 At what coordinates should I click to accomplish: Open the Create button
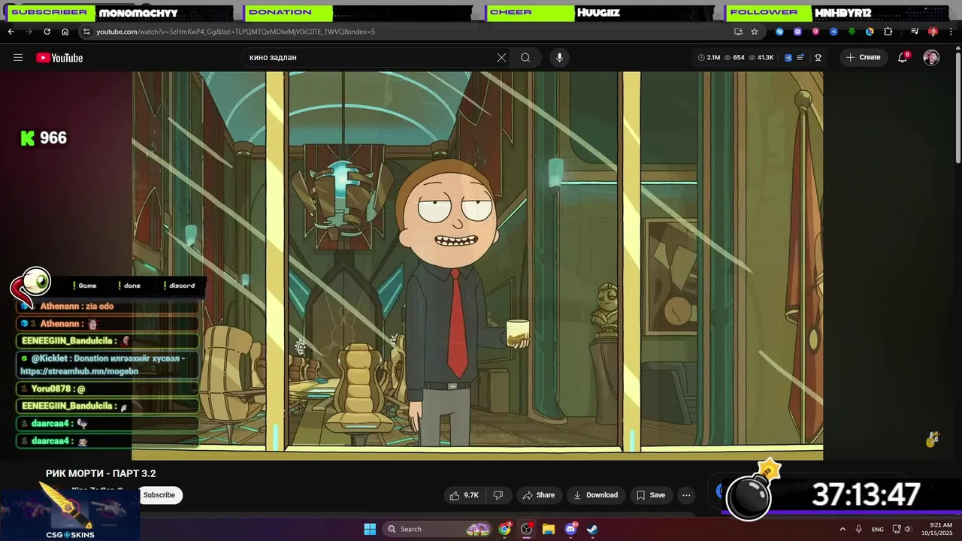[x=863, y=57]
